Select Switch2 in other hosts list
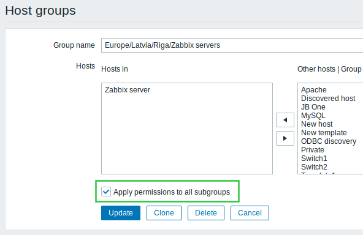363x235 pixels. [x=314, y=167]
